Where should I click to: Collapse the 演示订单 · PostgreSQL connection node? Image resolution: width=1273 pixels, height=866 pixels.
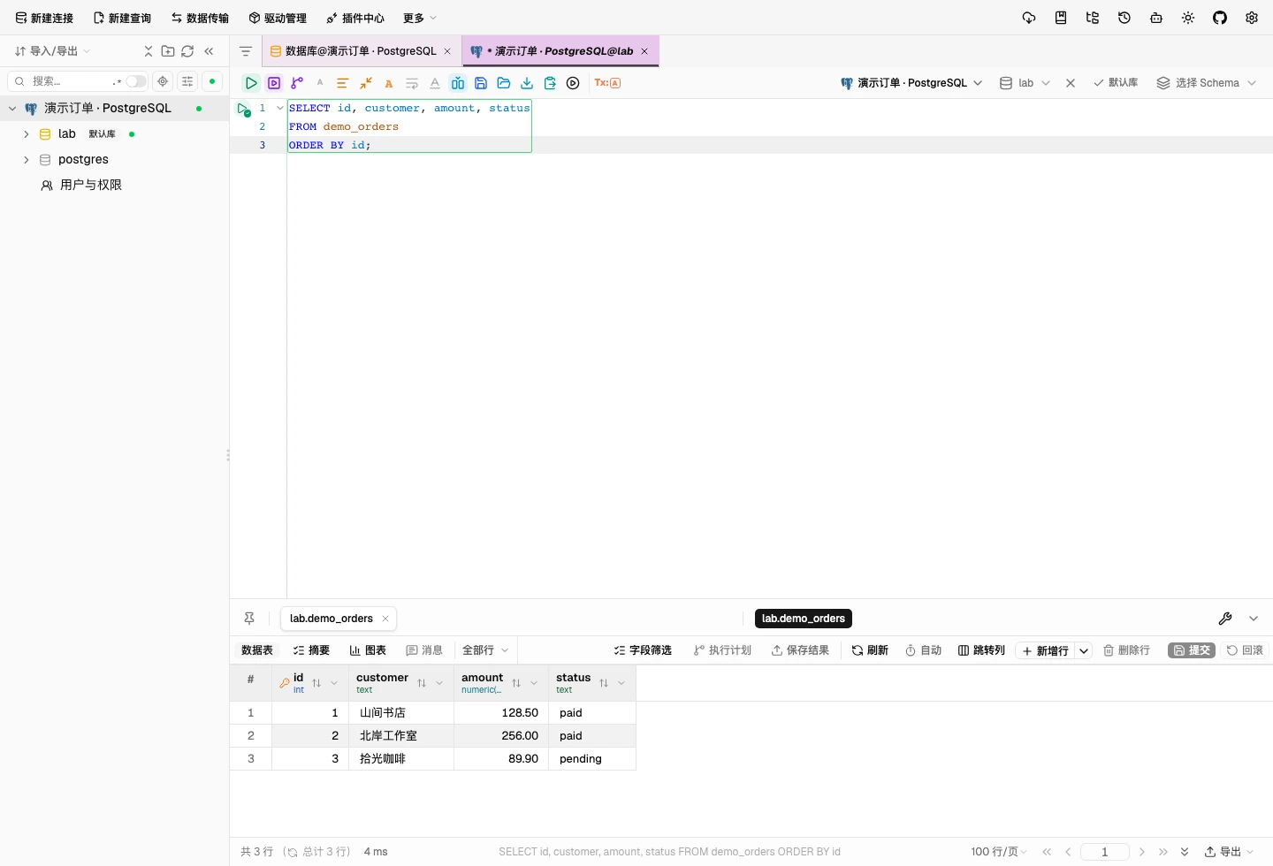pyautogui.click(x=12, y=109)
